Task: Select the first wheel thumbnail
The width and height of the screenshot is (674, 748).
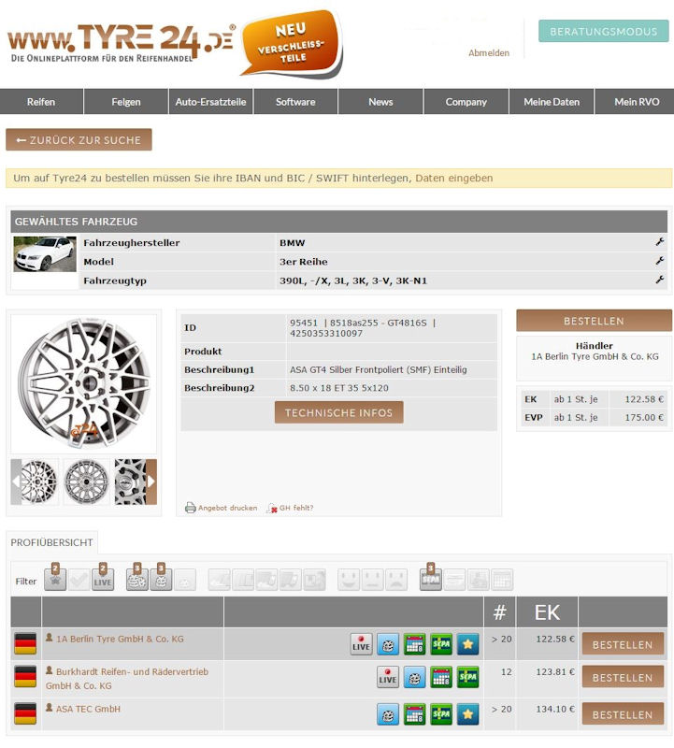Action: (40, 482)
